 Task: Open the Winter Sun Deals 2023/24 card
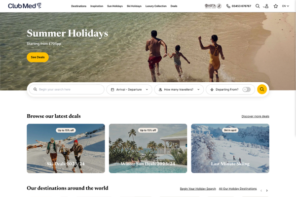(148, 148)
